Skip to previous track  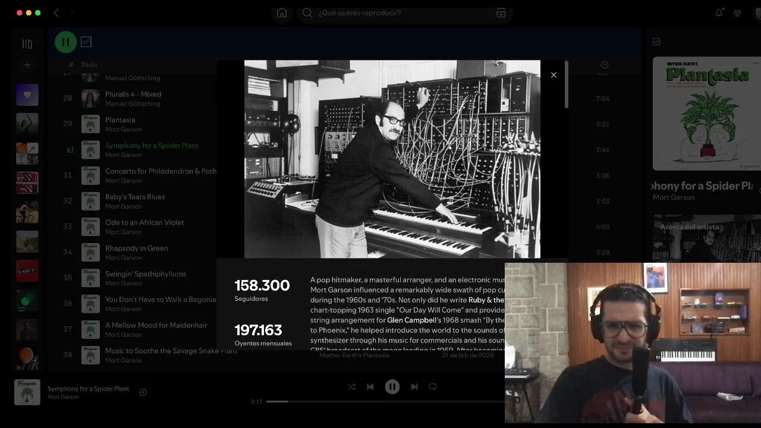point(370,386)
